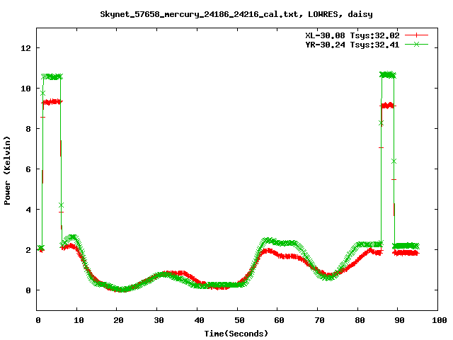Click x-axis tick label 50

pos(239,320)
